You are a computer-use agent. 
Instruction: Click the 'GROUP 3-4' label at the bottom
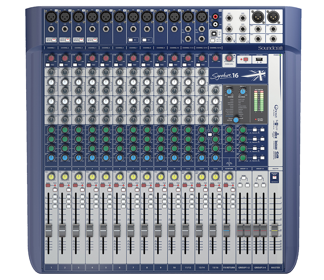point(260,267)
